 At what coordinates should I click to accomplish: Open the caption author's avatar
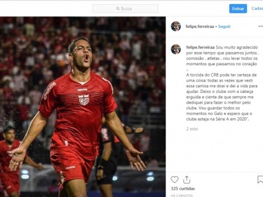coord(176,49)
